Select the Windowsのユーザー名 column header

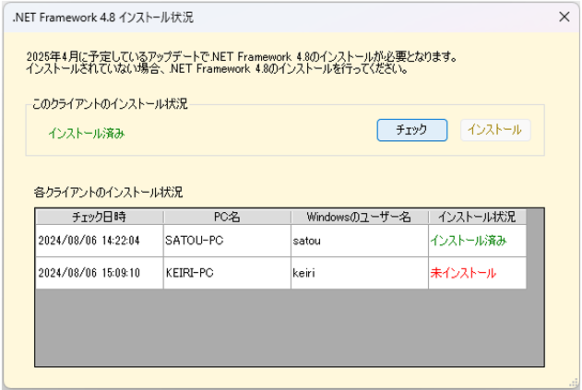pyautogui.click(x=360, y=217)
